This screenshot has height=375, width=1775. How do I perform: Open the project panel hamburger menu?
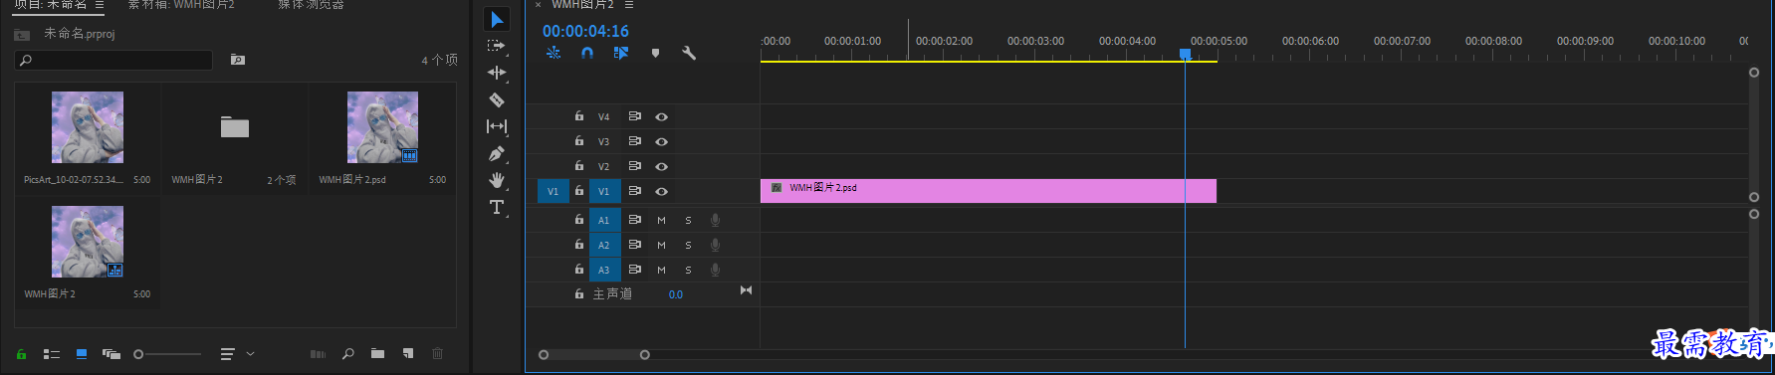pos(100,5)
